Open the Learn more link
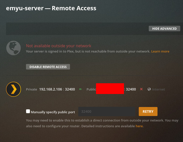Image resolution: width=183 pixels, height=142 pixels. point(160,51)
